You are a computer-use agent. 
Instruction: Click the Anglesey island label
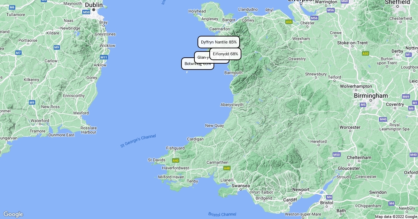210,19
